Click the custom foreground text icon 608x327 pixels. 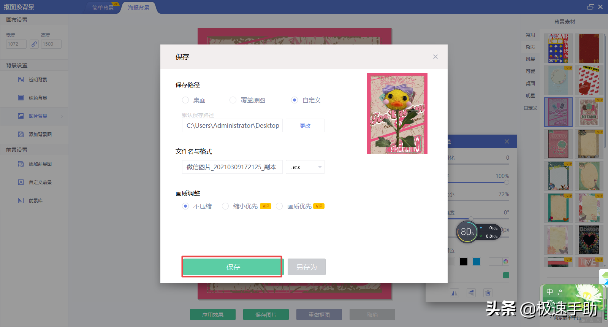21,182
